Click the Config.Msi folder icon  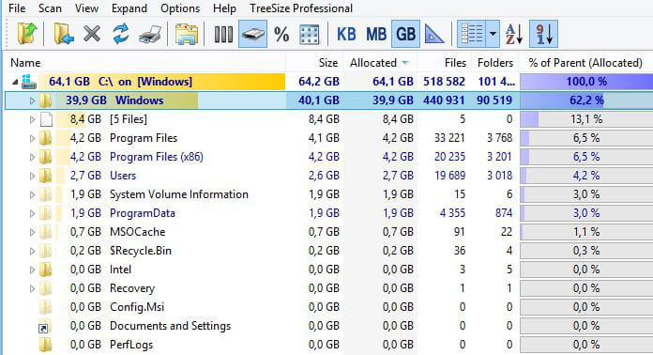pos(45,307)
